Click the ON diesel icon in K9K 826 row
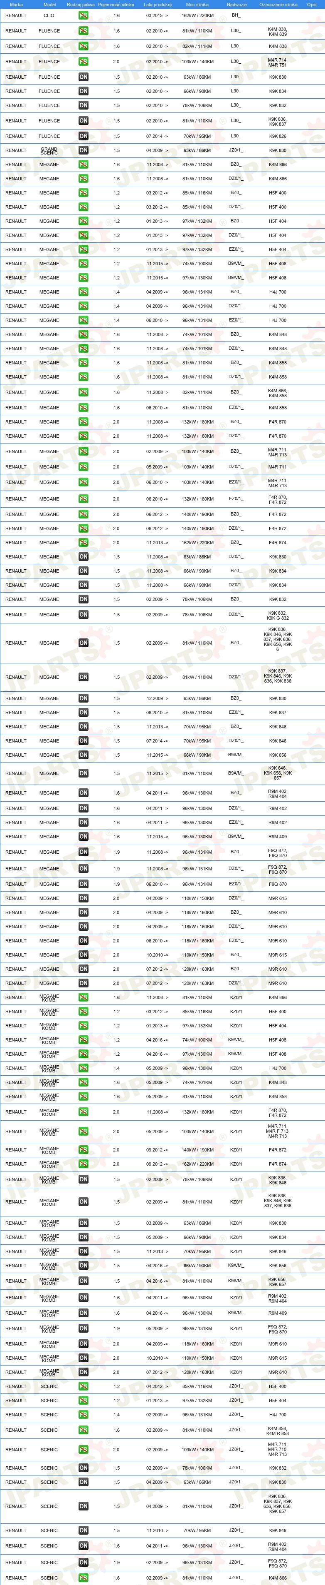Image resolution: width=325 pixels, height=1585 pixels. 83,136
